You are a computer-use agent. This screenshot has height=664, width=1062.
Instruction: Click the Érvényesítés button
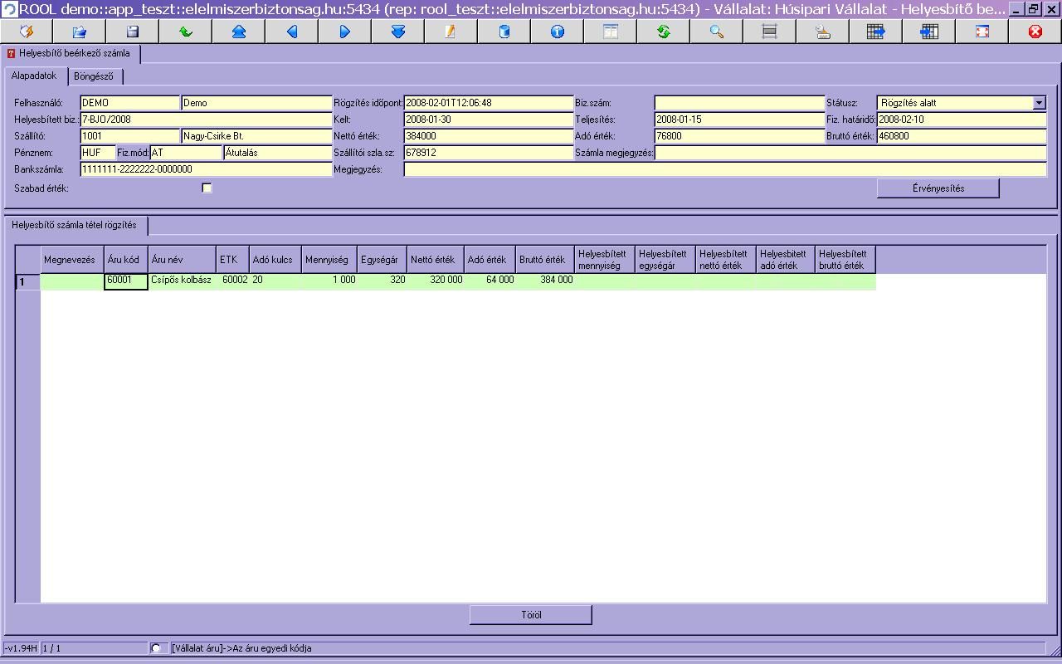click(938, 188)
